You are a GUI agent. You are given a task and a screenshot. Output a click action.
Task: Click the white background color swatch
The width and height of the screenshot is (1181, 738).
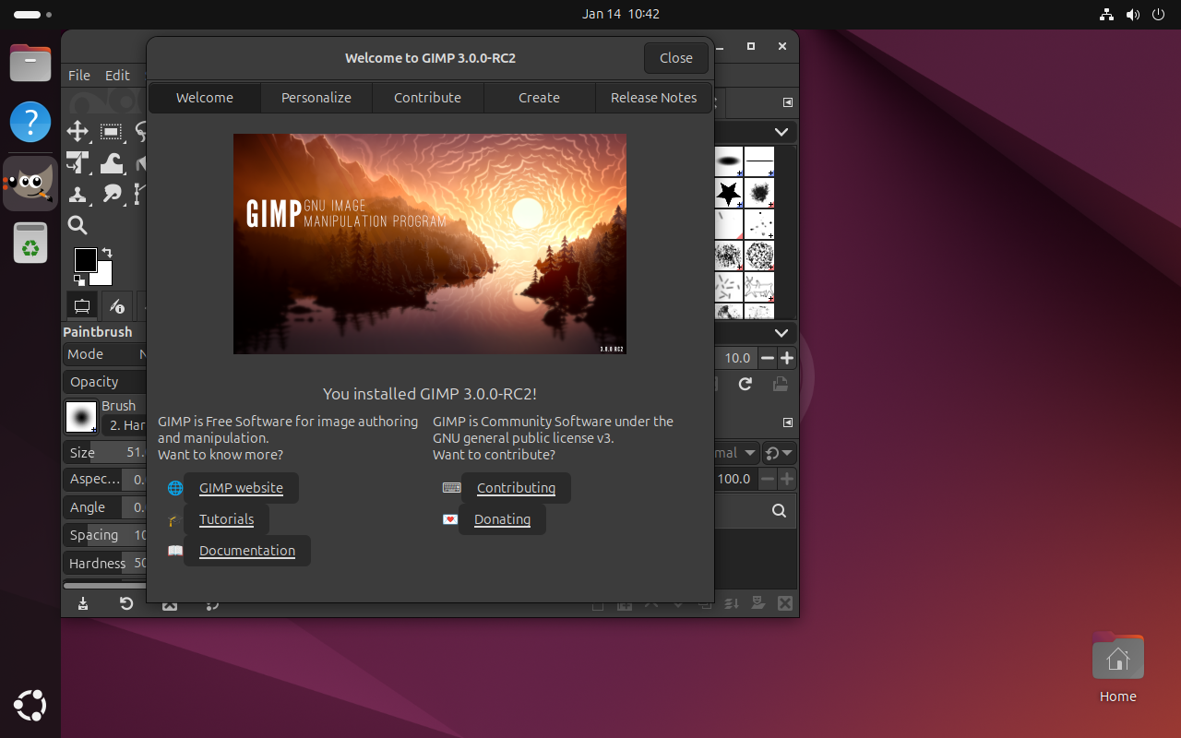103,276
